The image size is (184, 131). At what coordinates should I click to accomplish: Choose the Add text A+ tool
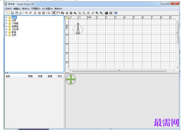pos(75,13)
